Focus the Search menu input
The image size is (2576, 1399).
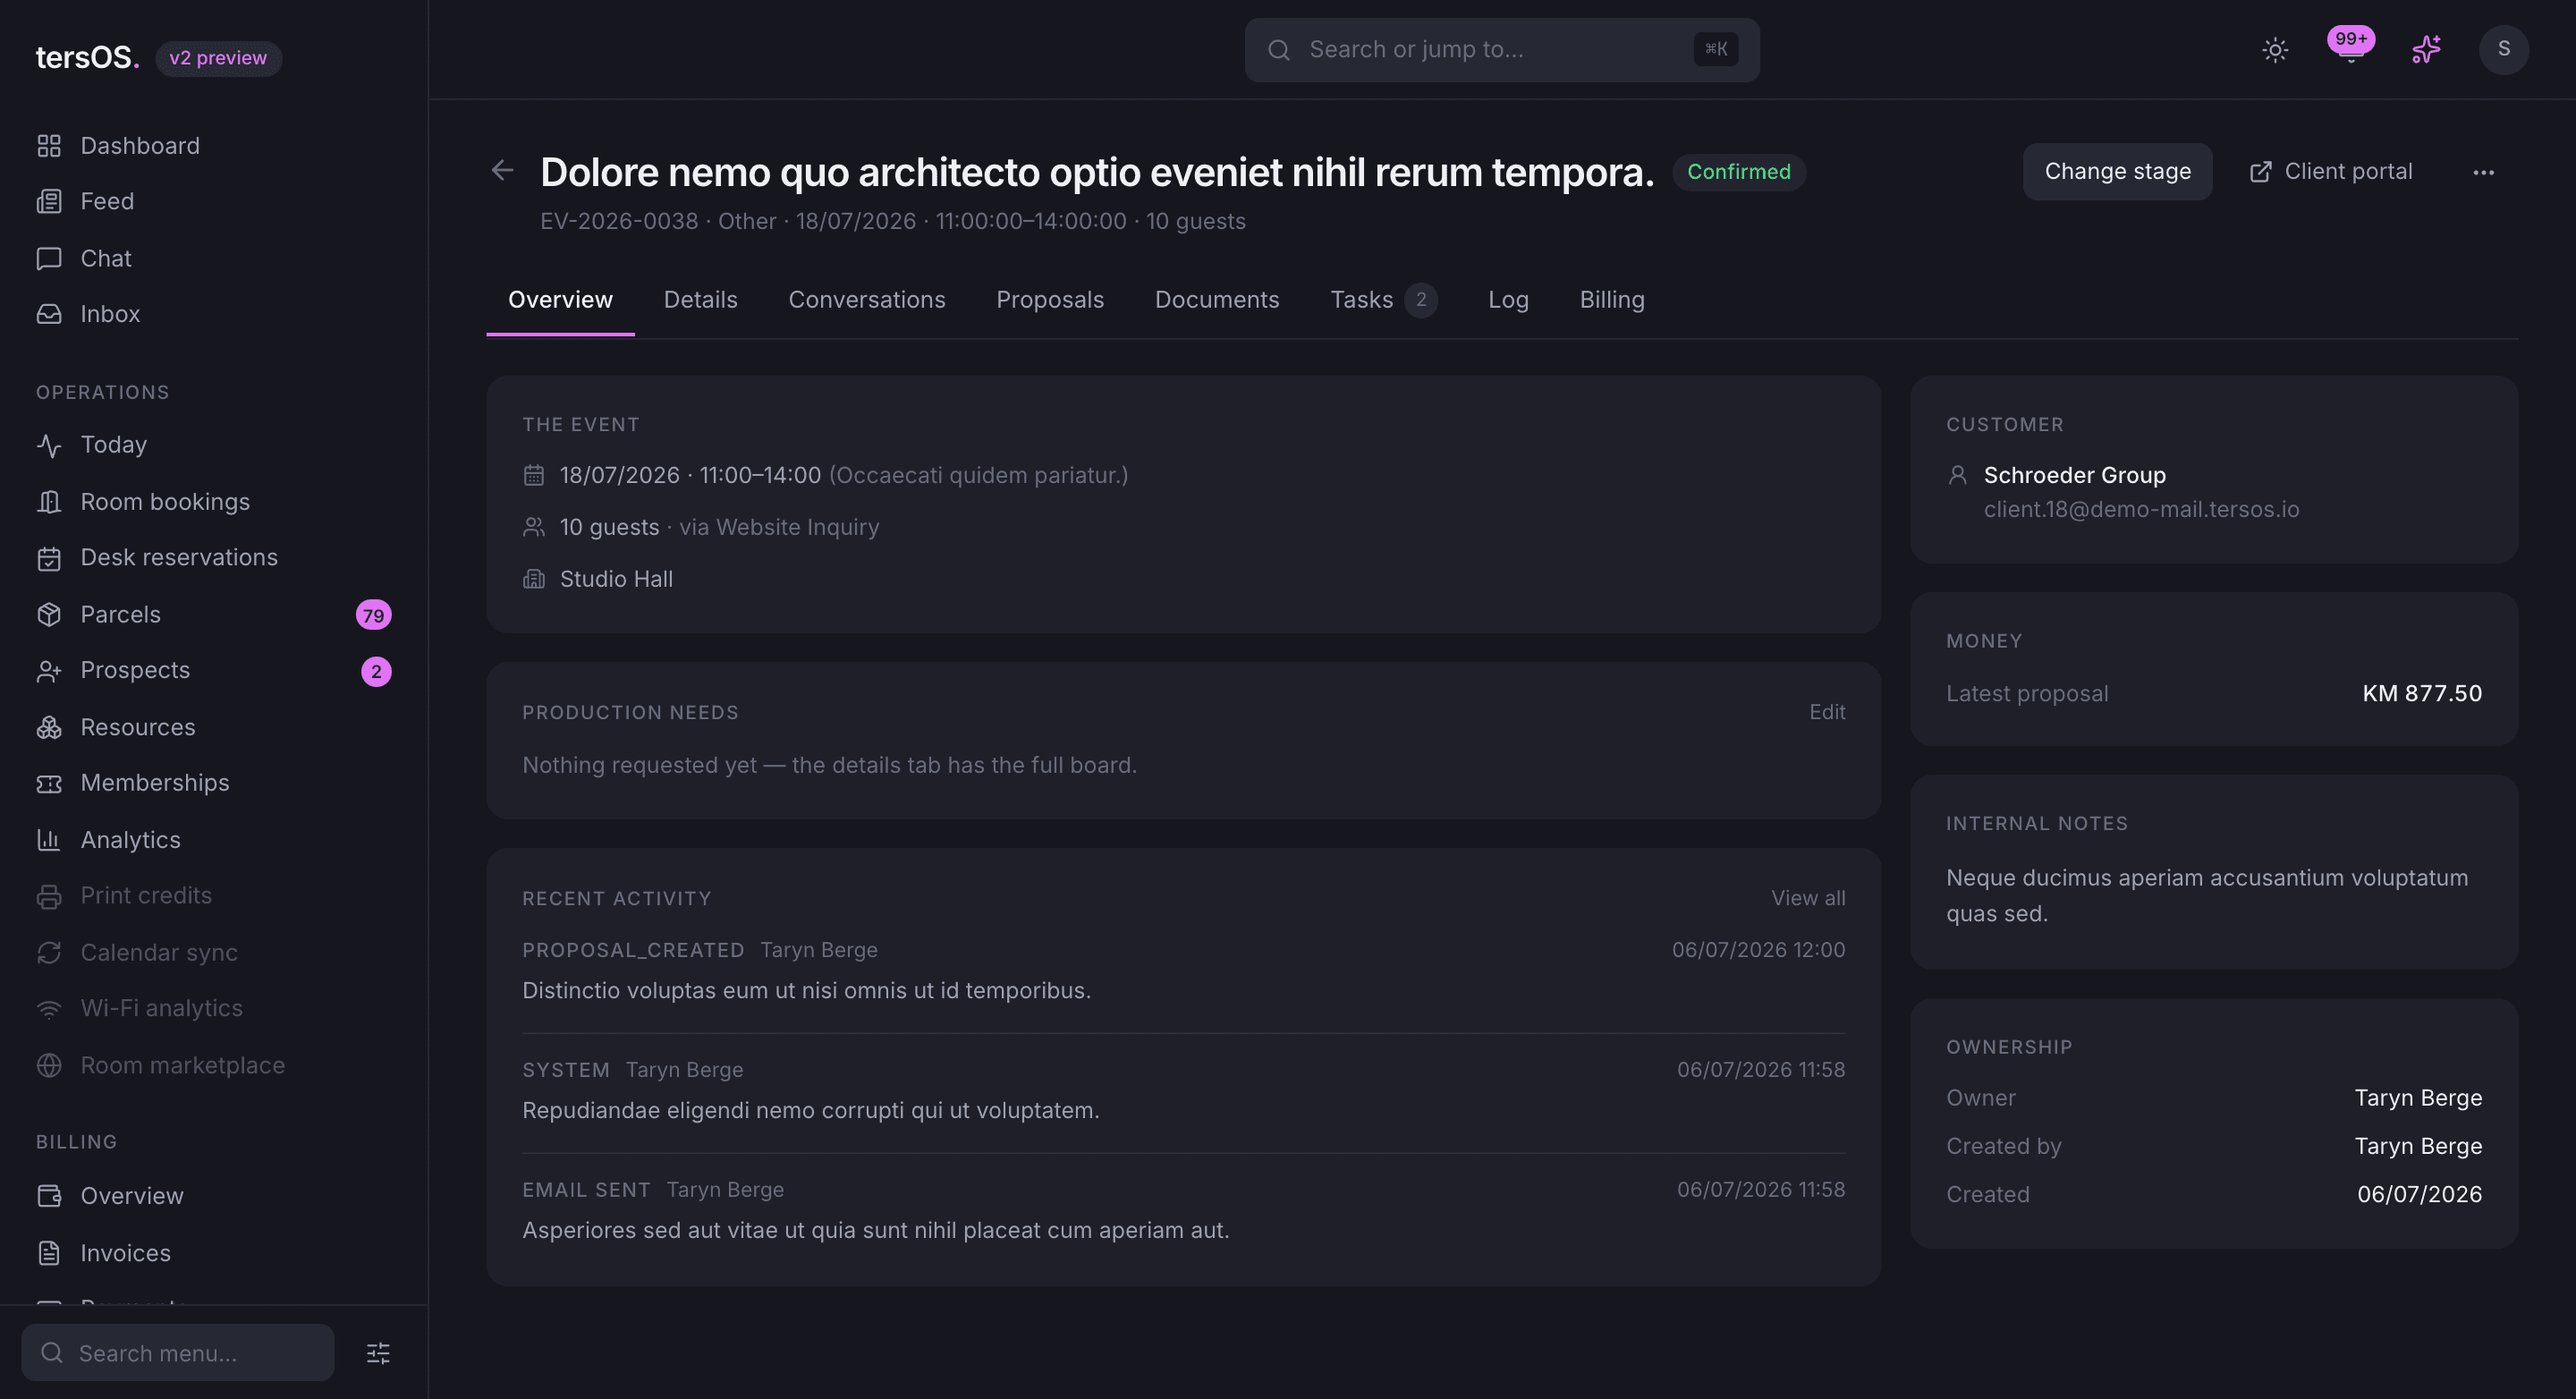[178, 1353]
